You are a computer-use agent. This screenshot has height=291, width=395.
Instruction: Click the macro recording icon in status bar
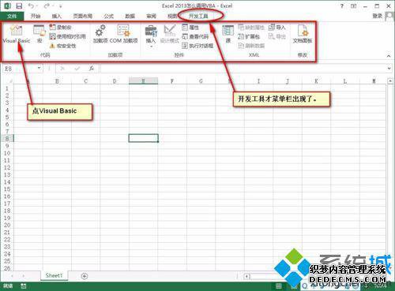tap(24, 285)
